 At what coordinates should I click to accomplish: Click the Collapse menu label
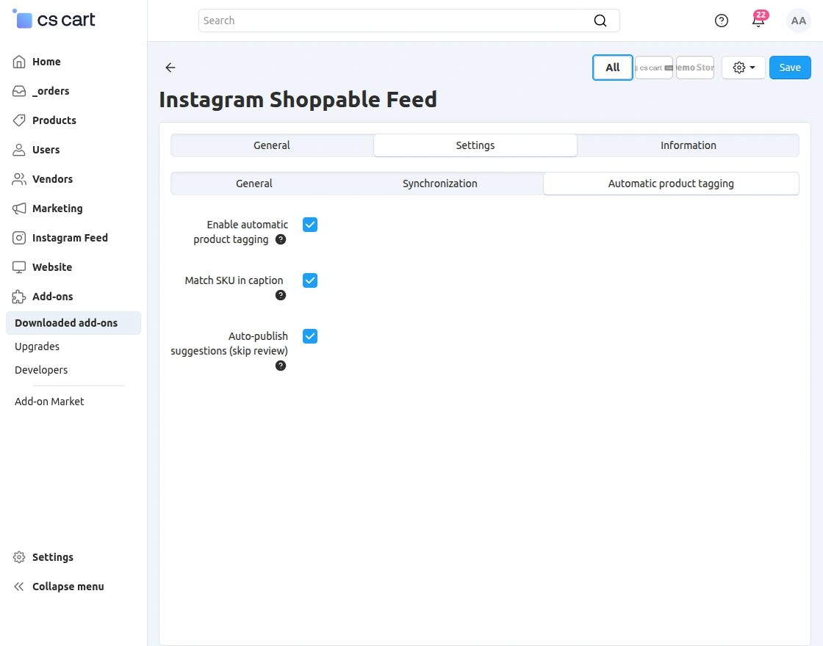68,587
